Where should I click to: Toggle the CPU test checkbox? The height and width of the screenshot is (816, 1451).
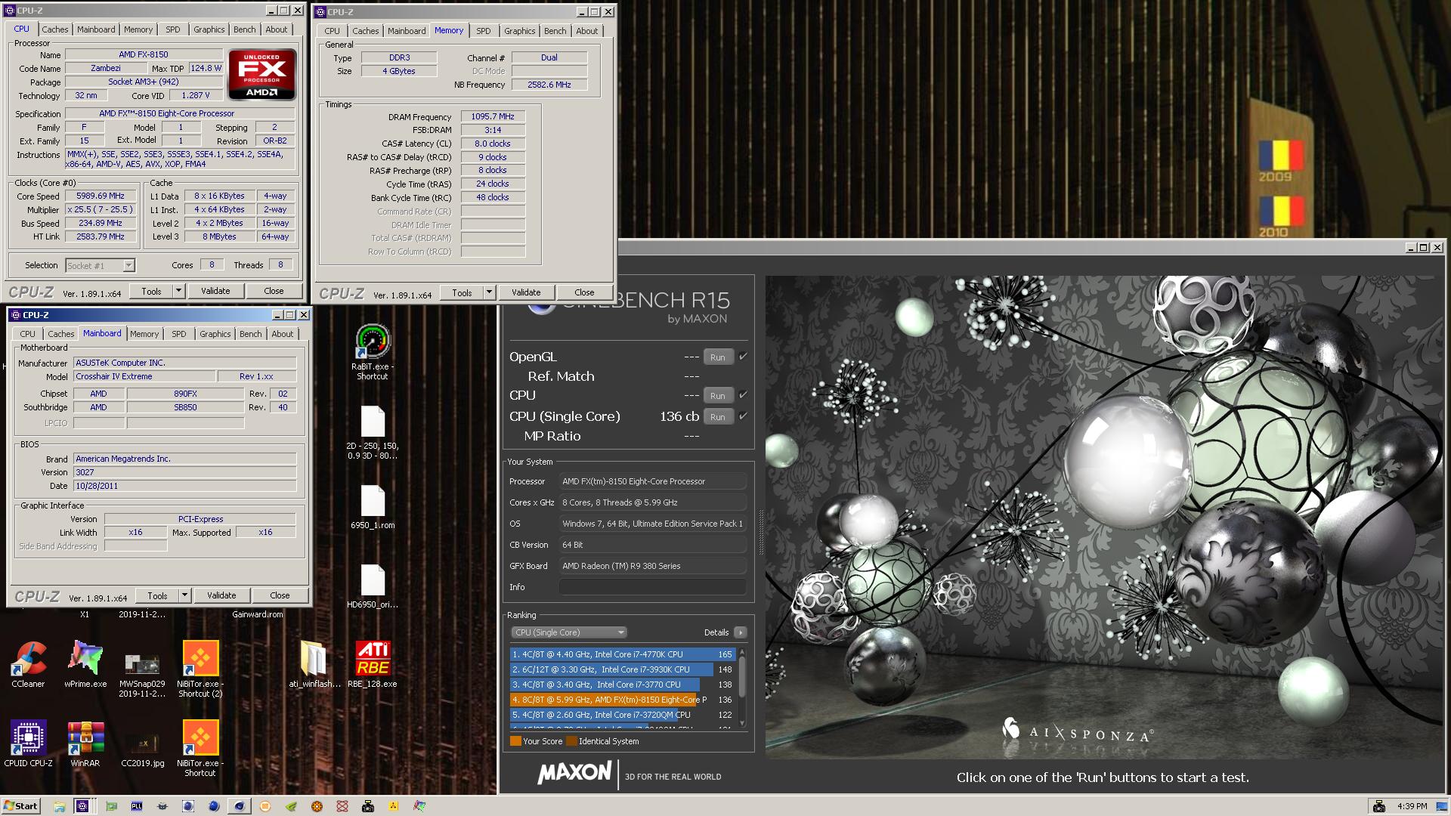coord(743,395)
